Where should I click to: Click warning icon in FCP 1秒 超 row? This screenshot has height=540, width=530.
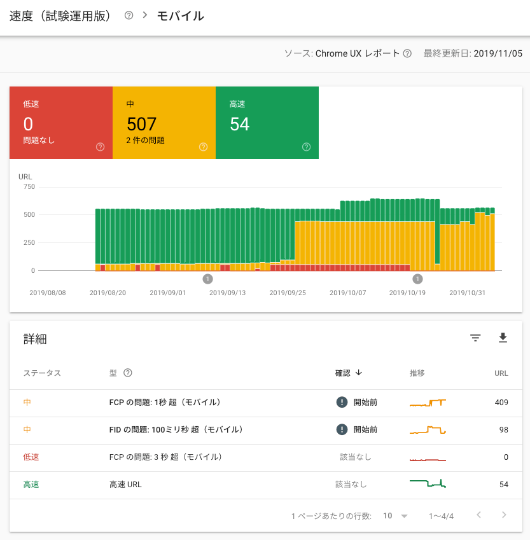pos(342,402)
